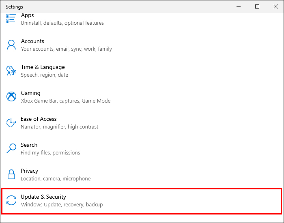Click the Time & Language icon
This screenshot has width=284, height=223.
(11, 71)
